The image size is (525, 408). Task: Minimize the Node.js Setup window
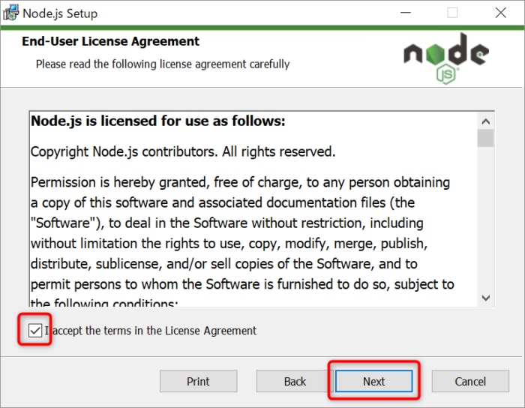[406, 13]
